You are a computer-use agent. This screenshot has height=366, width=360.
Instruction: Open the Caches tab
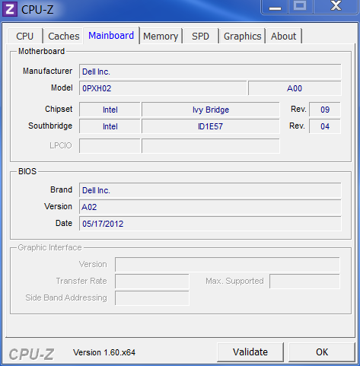tap(64, 37)
